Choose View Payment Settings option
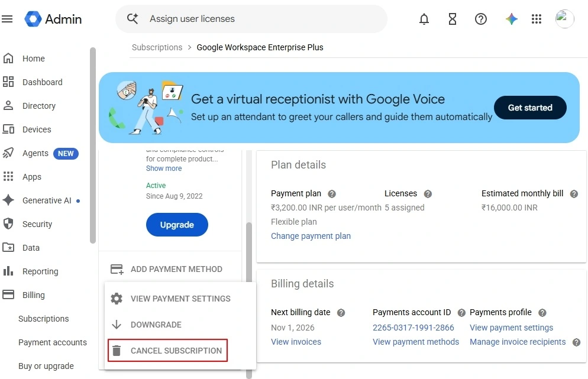The height and width of the screenshot is (379, 588). (170, 299)
